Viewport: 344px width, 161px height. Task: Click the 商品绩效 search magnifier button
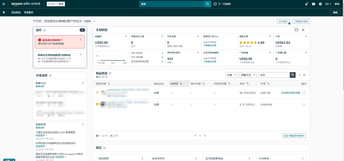pyautogui.click(x=293, y=75)
